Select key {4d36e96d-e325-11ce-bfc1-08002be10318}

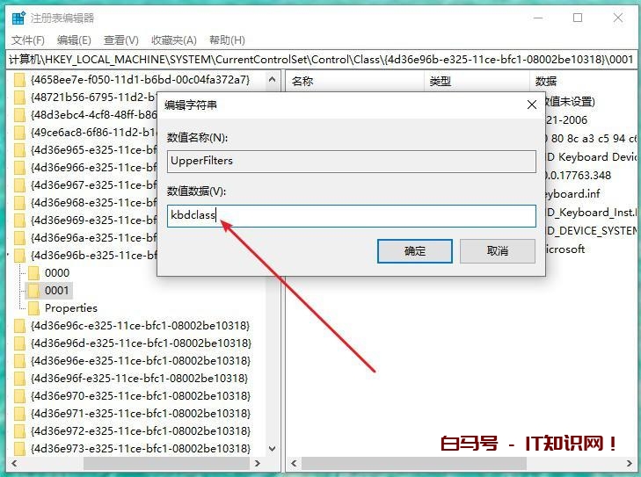pos(141,343)
